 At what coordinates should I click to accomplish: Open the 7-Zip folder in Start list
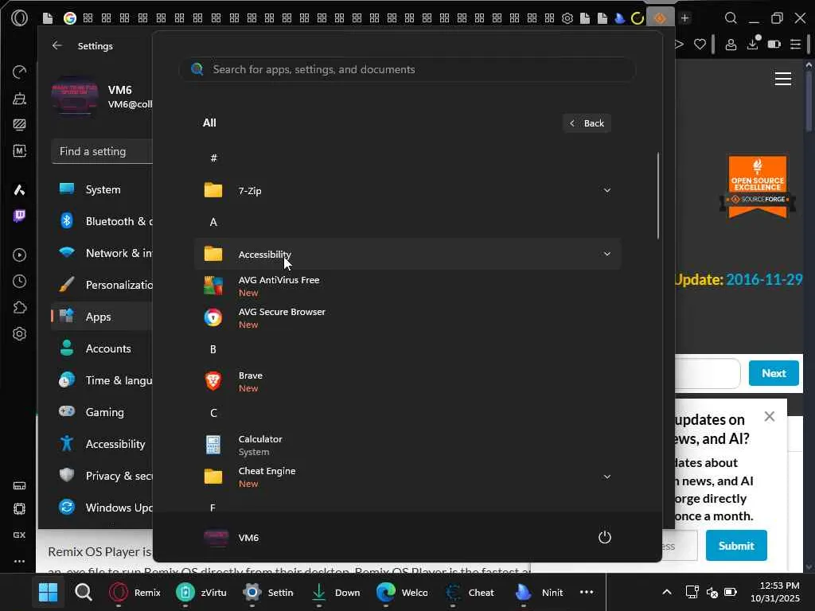[407, 191]
